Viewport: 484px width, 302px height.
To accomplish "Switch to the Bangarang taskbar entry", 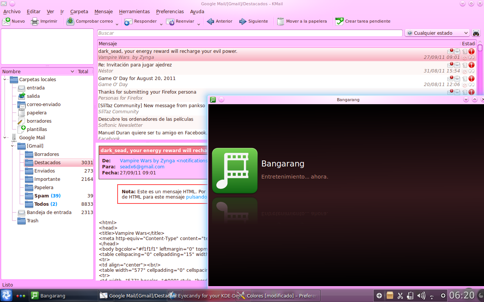I will [63, 296].
